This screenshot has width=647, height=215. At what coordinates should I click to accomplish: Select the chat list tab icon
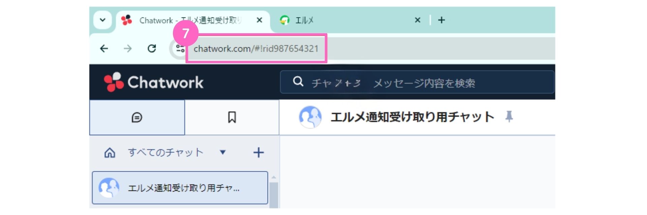(137, 117)
